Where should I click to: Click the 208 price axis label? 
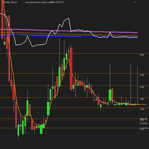[x=142, y=99]
